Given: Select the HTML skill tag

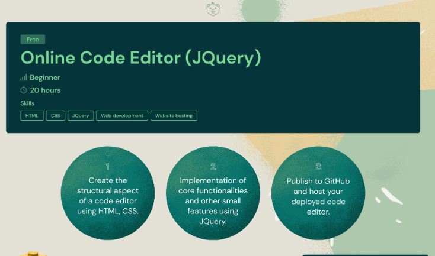Looking at the screenshot, I should (32, 116).
